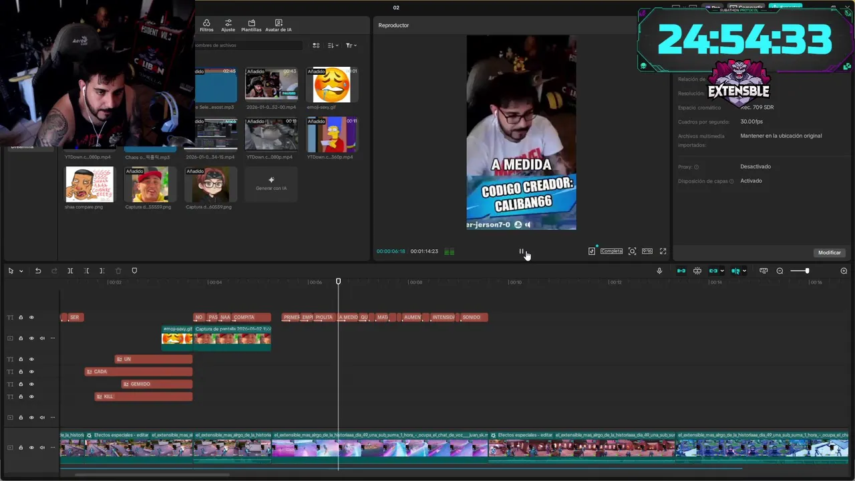Click info icon beside Disposición de capas

coord(731,181)
